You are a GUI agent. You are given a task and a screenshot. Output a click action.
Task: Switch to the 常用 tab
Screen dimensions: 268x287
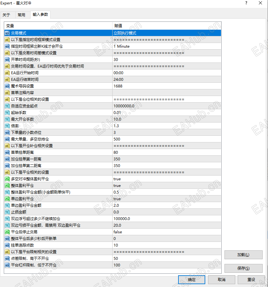coord(21,15)
